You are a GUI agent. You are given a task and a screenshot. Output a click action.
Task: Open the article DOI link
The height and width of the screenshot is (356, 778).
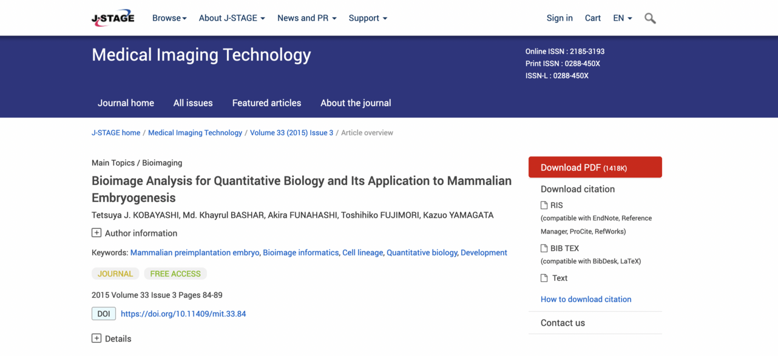tap(183, 314)
